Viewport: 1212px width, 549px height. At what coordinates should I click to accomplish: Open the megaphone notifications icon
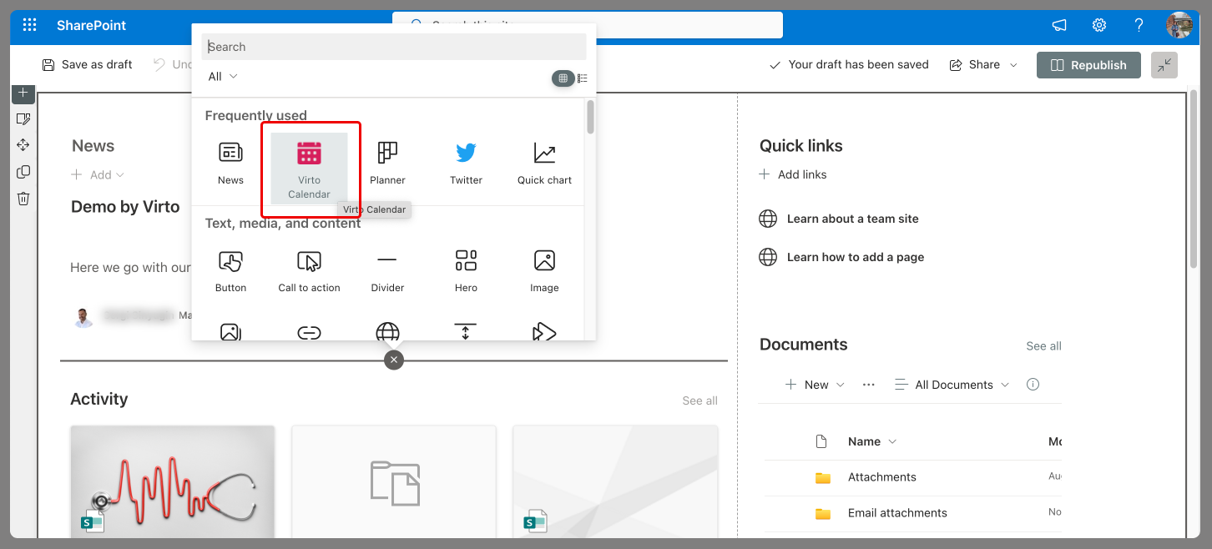pyautogui.click(x=1059, y=25)
